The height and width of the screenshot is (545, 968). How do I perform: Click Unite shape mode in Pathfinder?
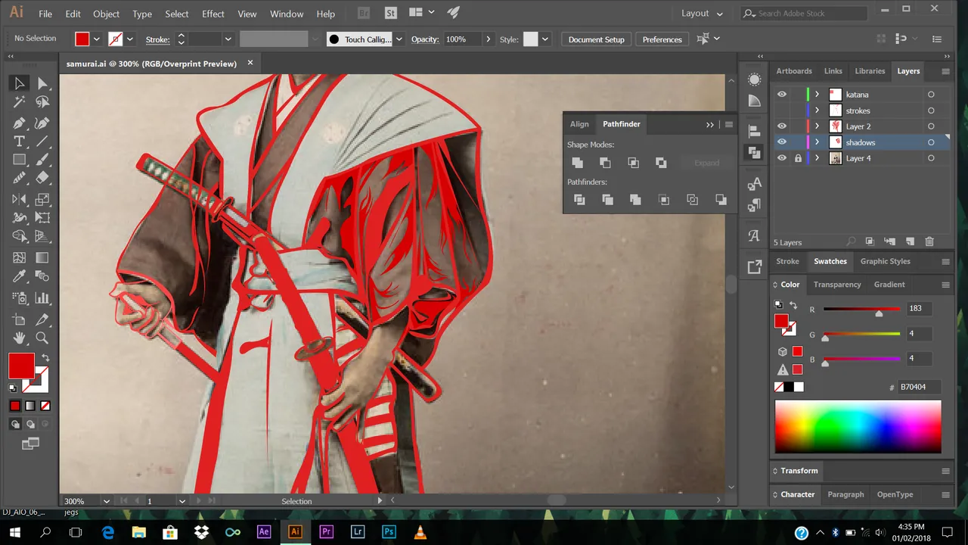pos(578,163)
